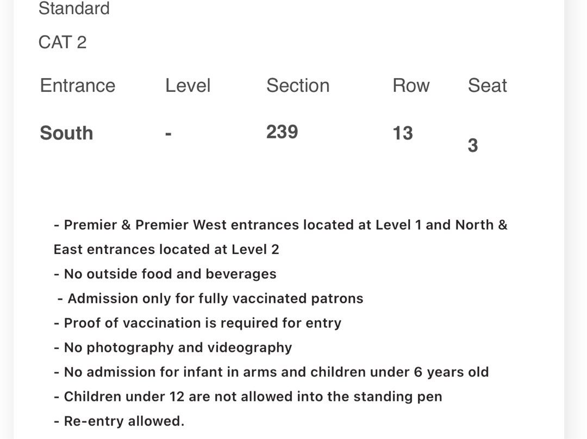This screenshot has height=439, width=587.
Task: Click the no outside food rule
Action: pyautogui.click(x=165, y=274)
